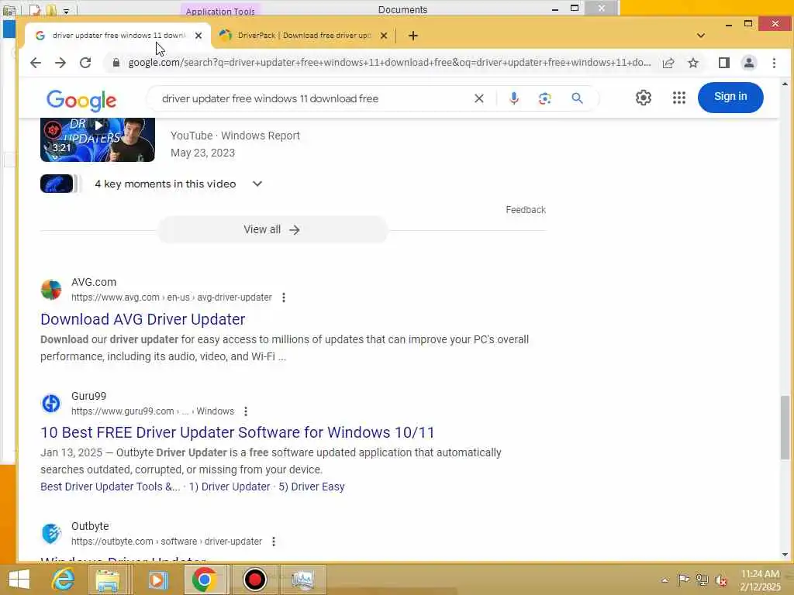Click the address bar URL

click(389, 63)
